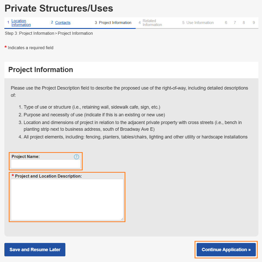Grab the description textarea resize handle

[122, 219]
